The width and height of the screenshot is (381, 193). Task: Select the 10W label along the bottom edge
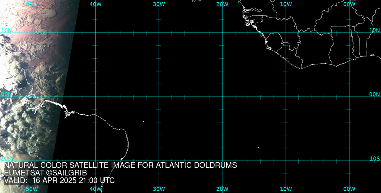click(x=286, y=189)
